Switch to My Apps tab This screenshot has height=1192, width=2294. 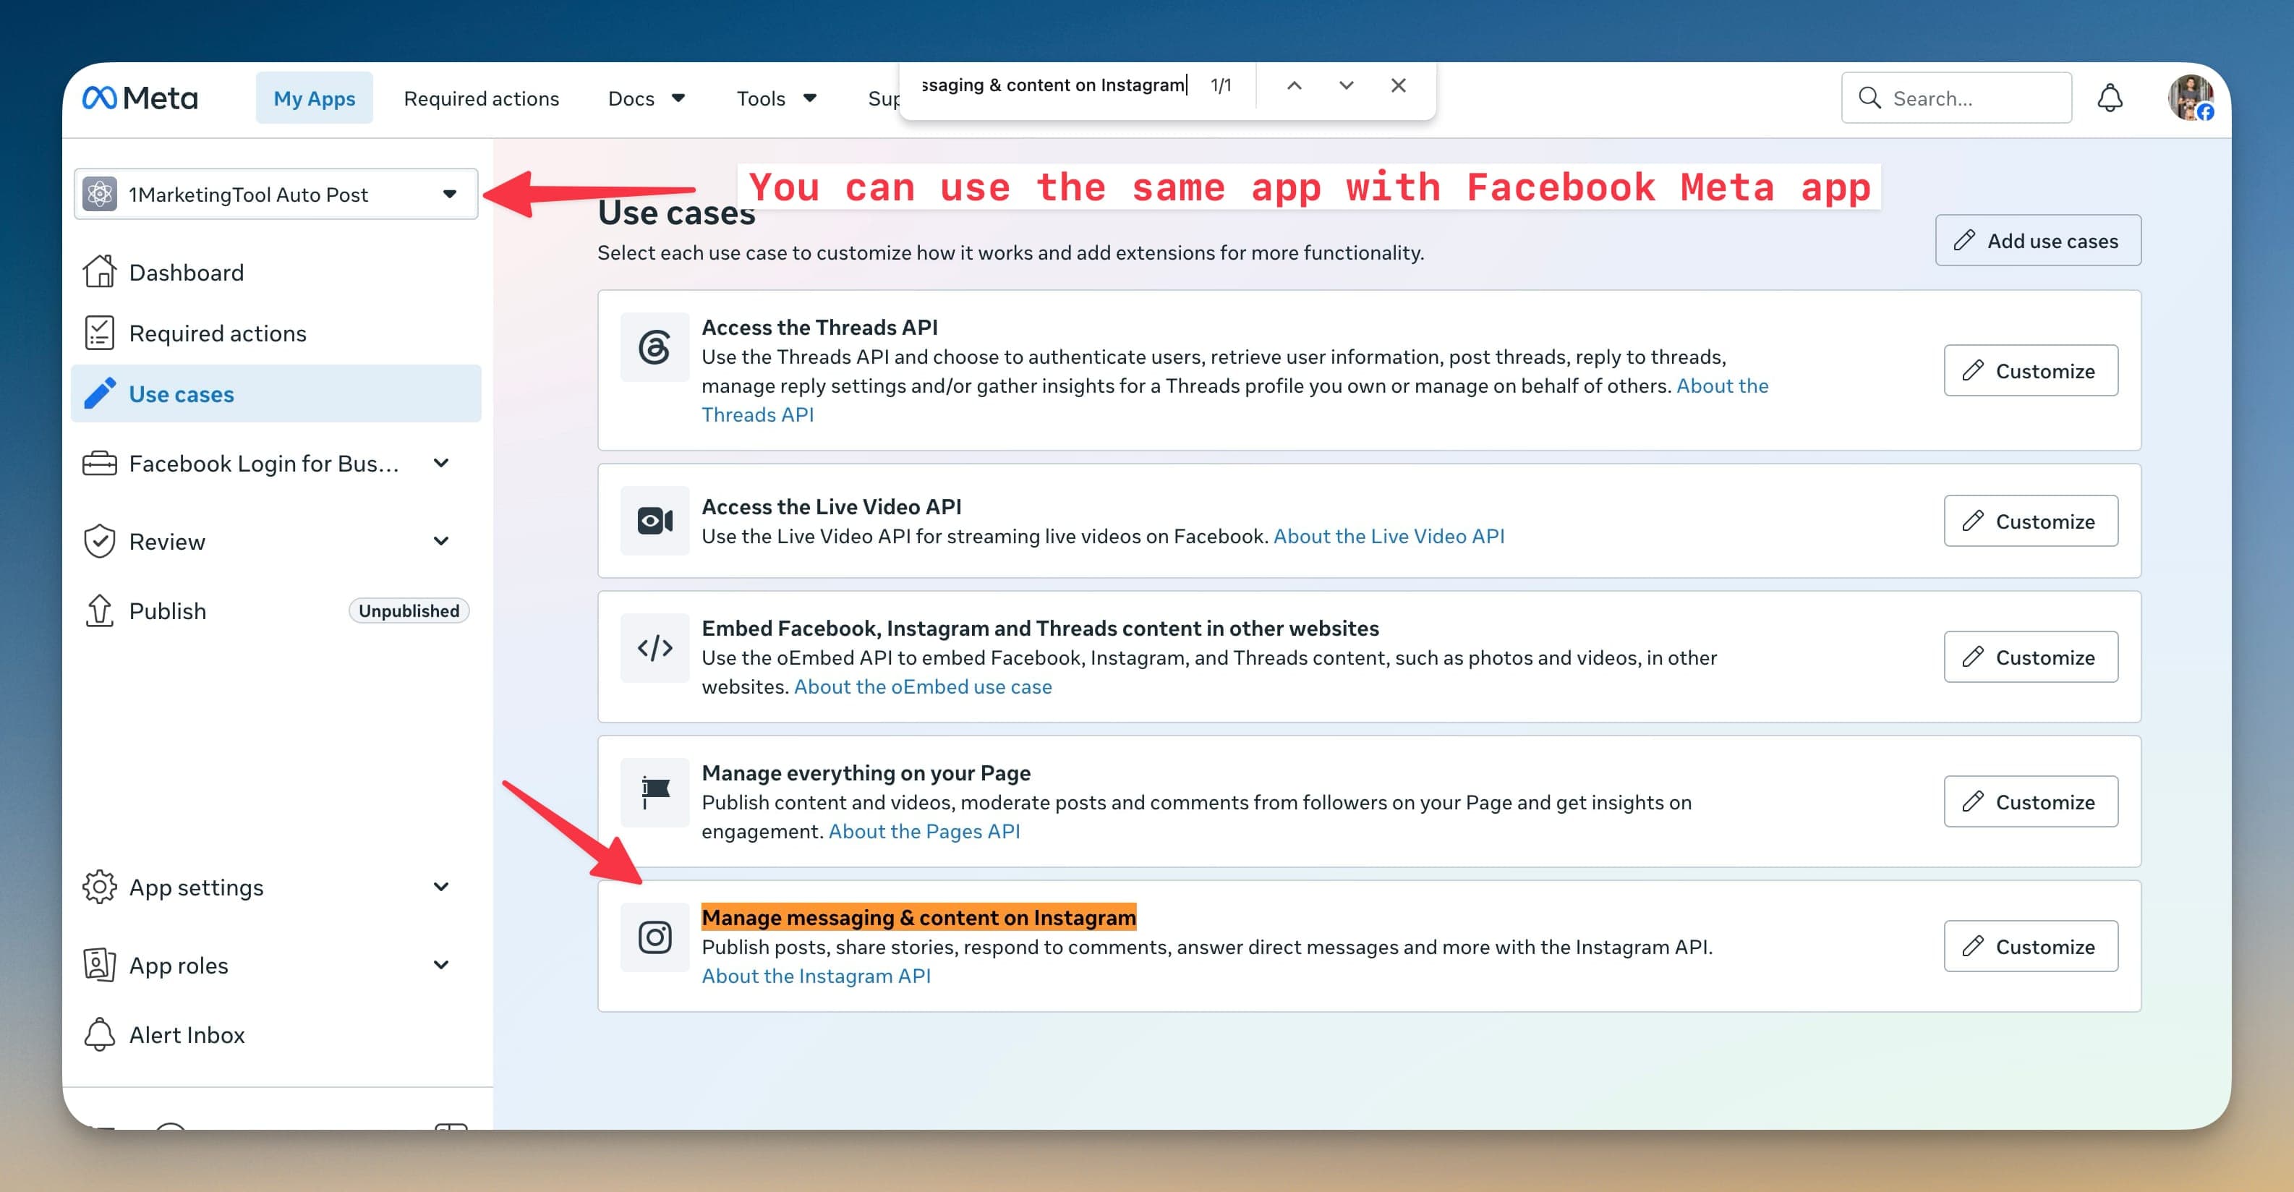coord(315,98)
